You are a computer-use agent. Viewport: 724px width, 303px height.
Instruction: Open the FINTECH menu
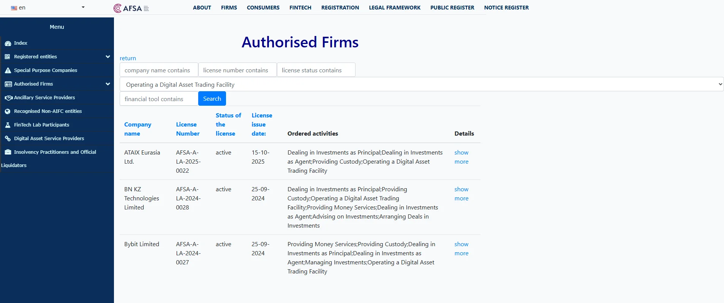coord(300,8)
